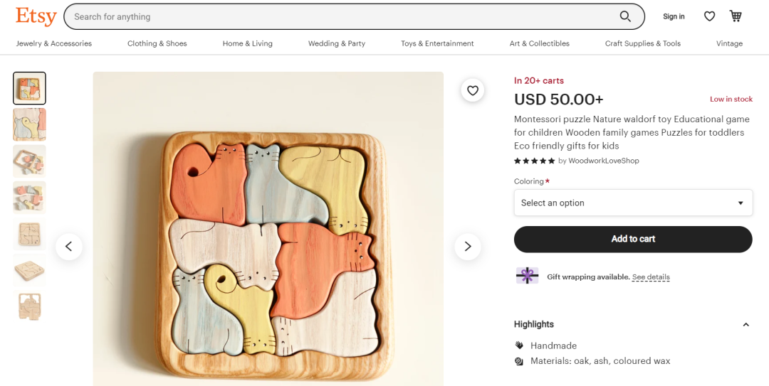The height and width of the screenshot is (386, 769).
Task: Click the Sign in link
Action: 674,16
